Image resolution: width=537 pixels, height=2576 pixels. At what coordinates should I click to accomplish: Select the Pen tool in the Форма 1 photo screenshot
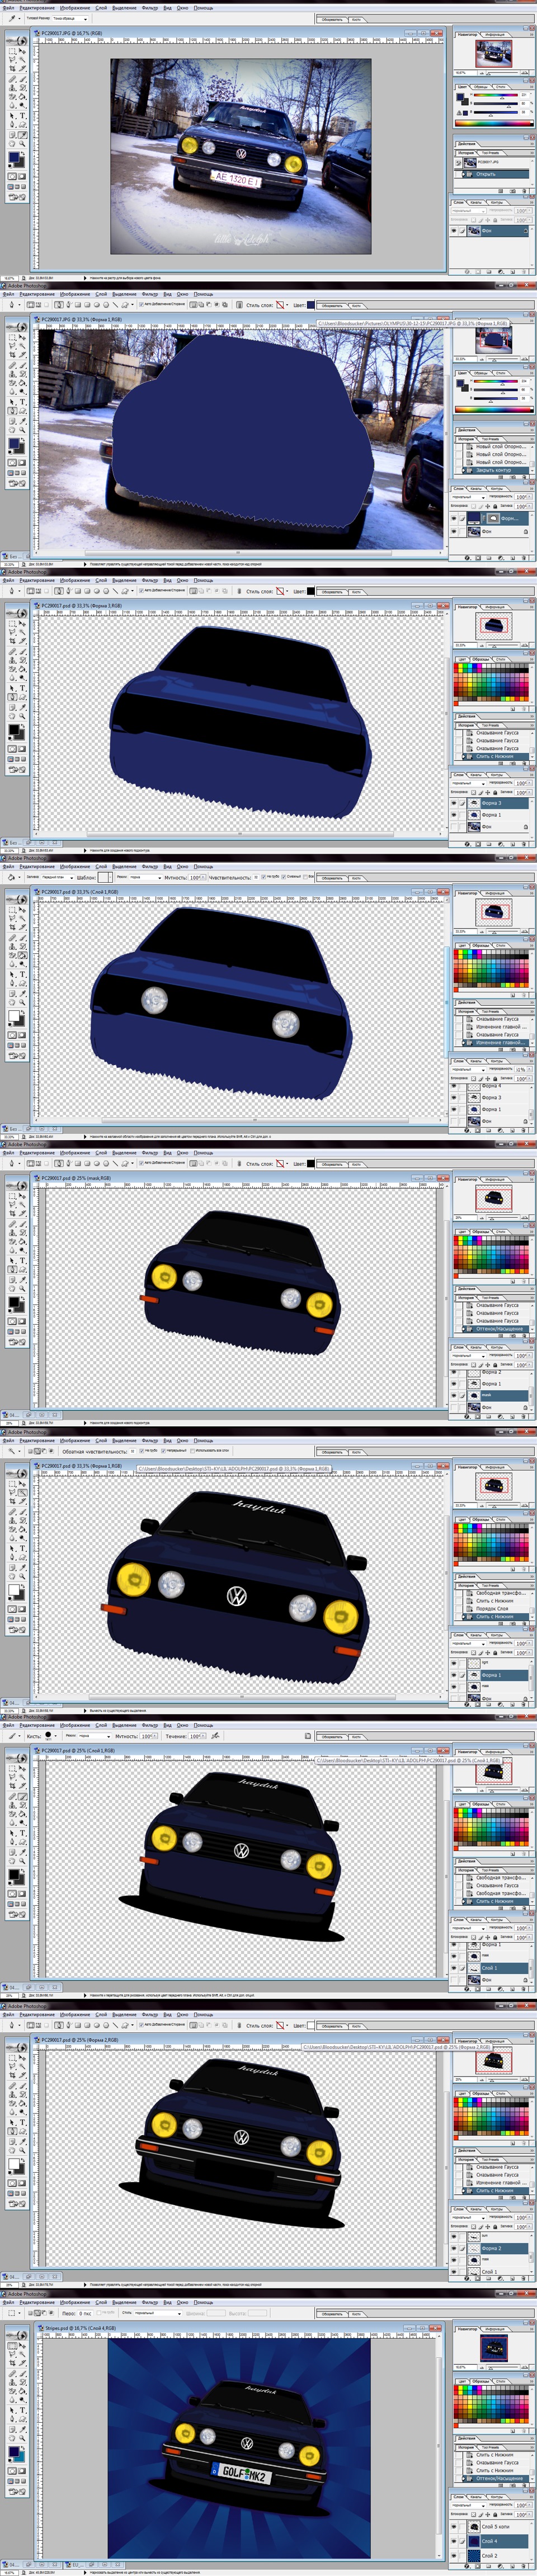[x=12, y=411]
